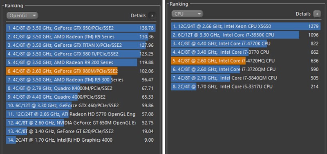327x154 pixels.
Task: Open the CPU ranking type dropdown
Action: click(x=187, y=14)
